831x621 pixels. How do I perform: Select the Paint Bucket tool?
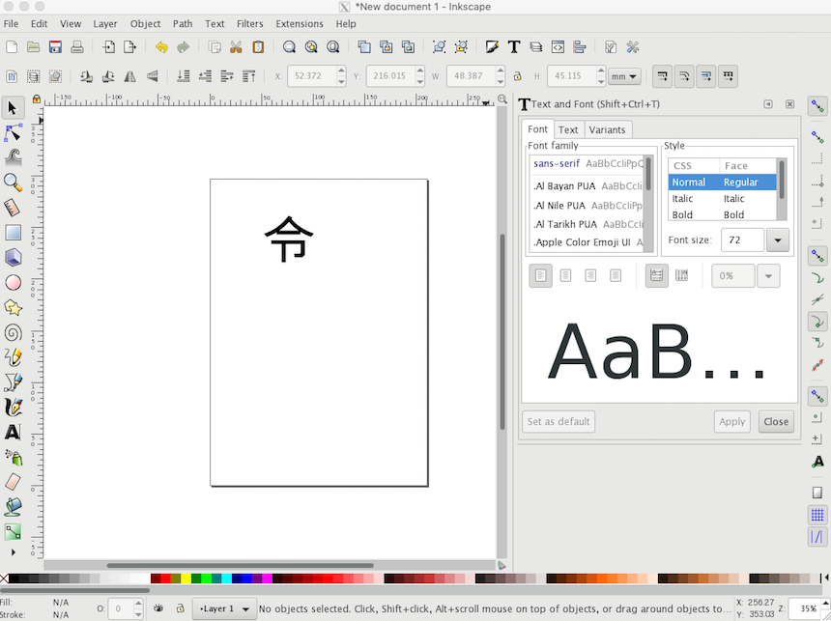[x=13, y=506]
